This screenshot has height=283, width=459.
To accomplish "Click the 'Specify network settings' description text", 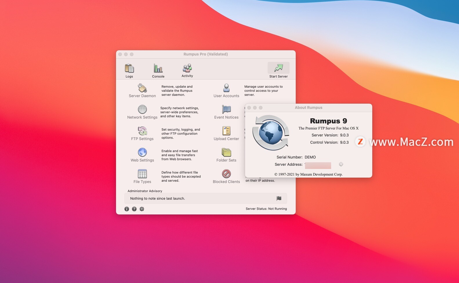I will (179, 112).
